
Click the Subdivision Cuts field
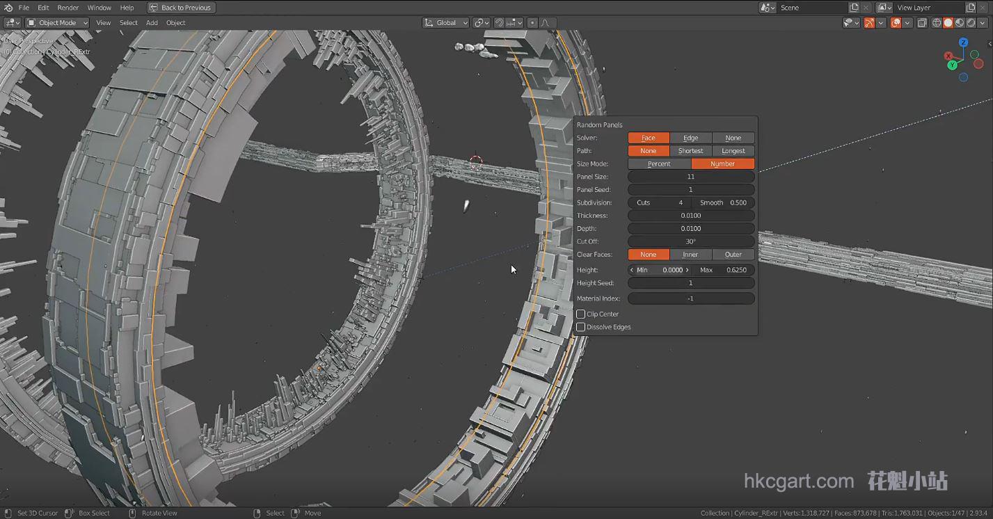click(x=659, y=202)
